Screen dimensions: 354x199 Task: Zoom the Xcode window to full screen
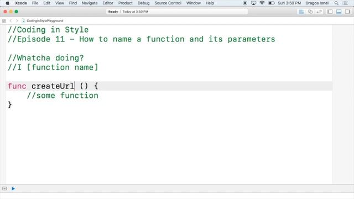16,12
